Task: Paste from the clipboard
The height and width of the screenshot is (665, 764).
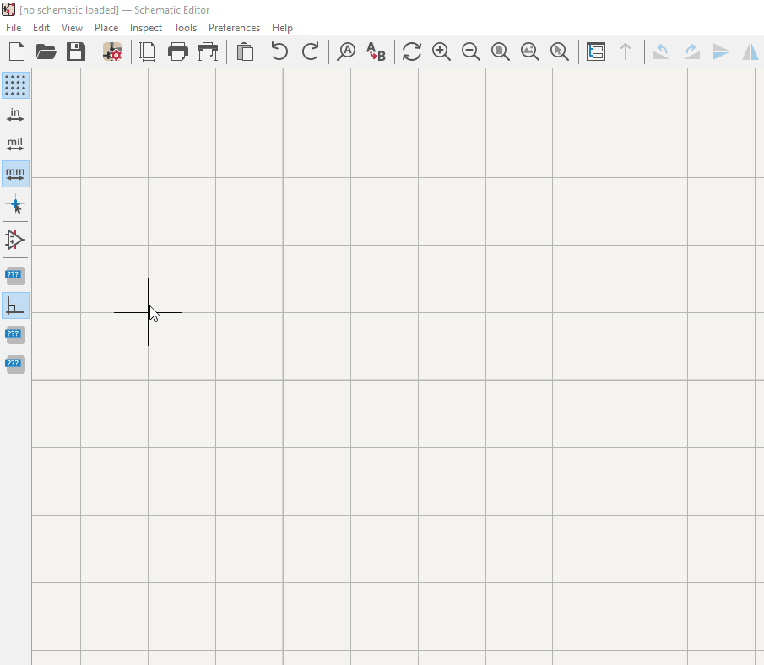Action: click(x=245, y=51)
